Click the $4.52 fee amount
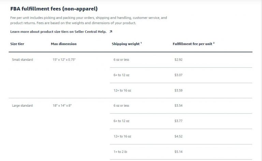This screenshot has height=161, width=262. [x=178, y=136]
